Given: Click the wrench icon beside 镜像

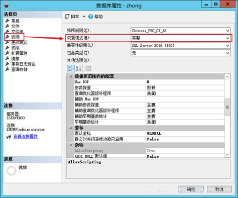Looking at the screenshot, I should [x=7, y=58].
